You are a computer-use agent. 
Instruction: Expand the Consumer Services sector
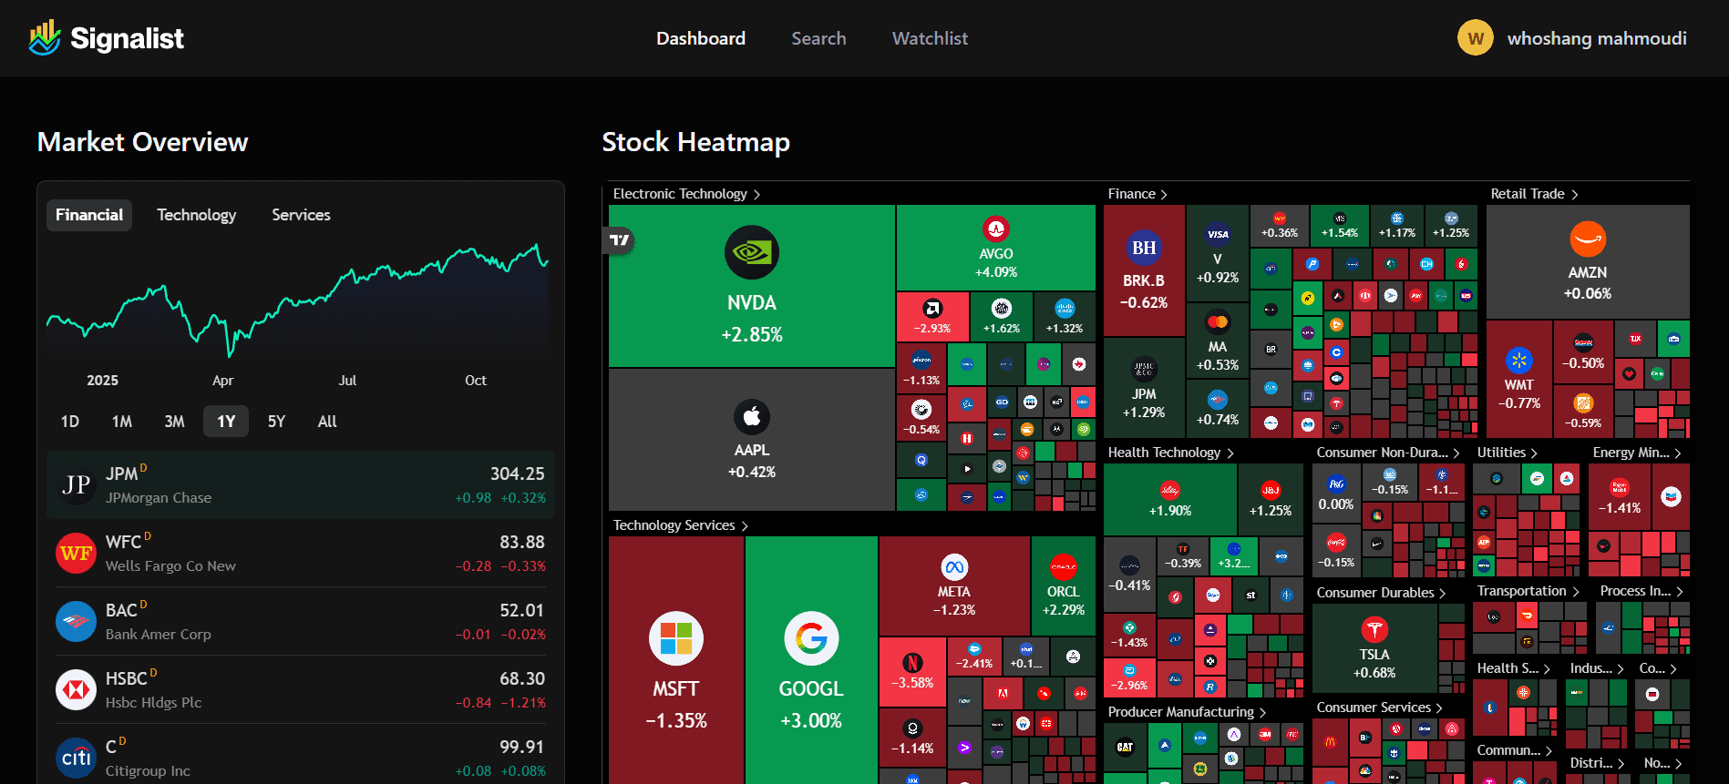[x=1379, y=708]
